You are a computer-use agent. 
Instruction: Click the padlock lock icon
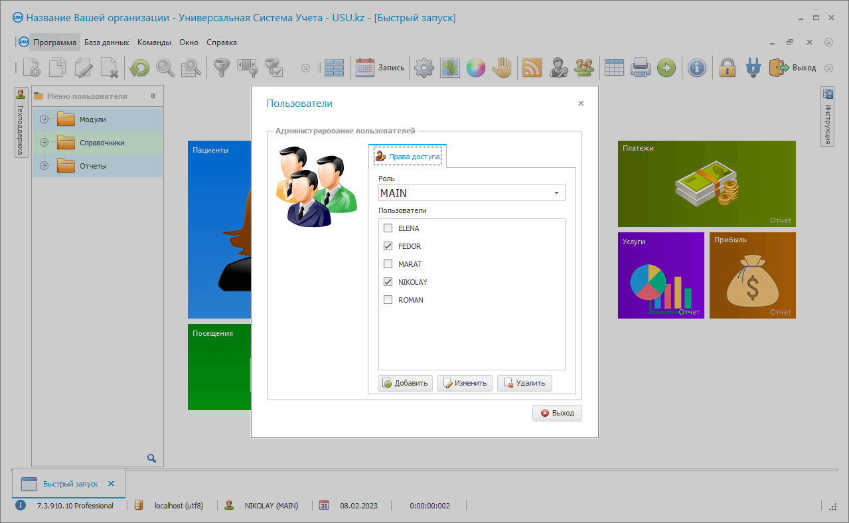click(728, 68)
